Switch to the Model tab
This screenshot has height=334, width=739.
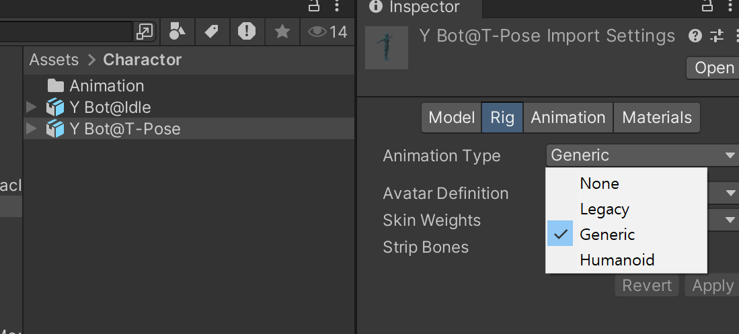coord(451,118)
